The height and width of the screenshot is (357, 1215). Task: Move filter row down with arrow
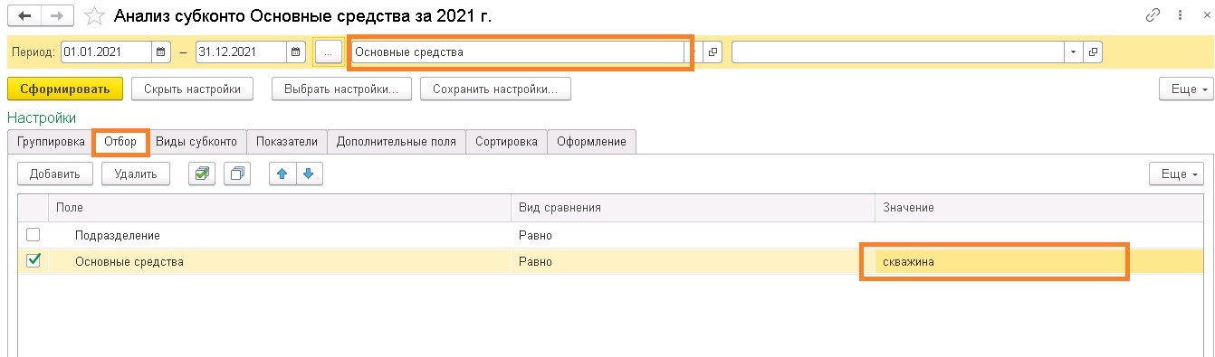click(310, 174)
